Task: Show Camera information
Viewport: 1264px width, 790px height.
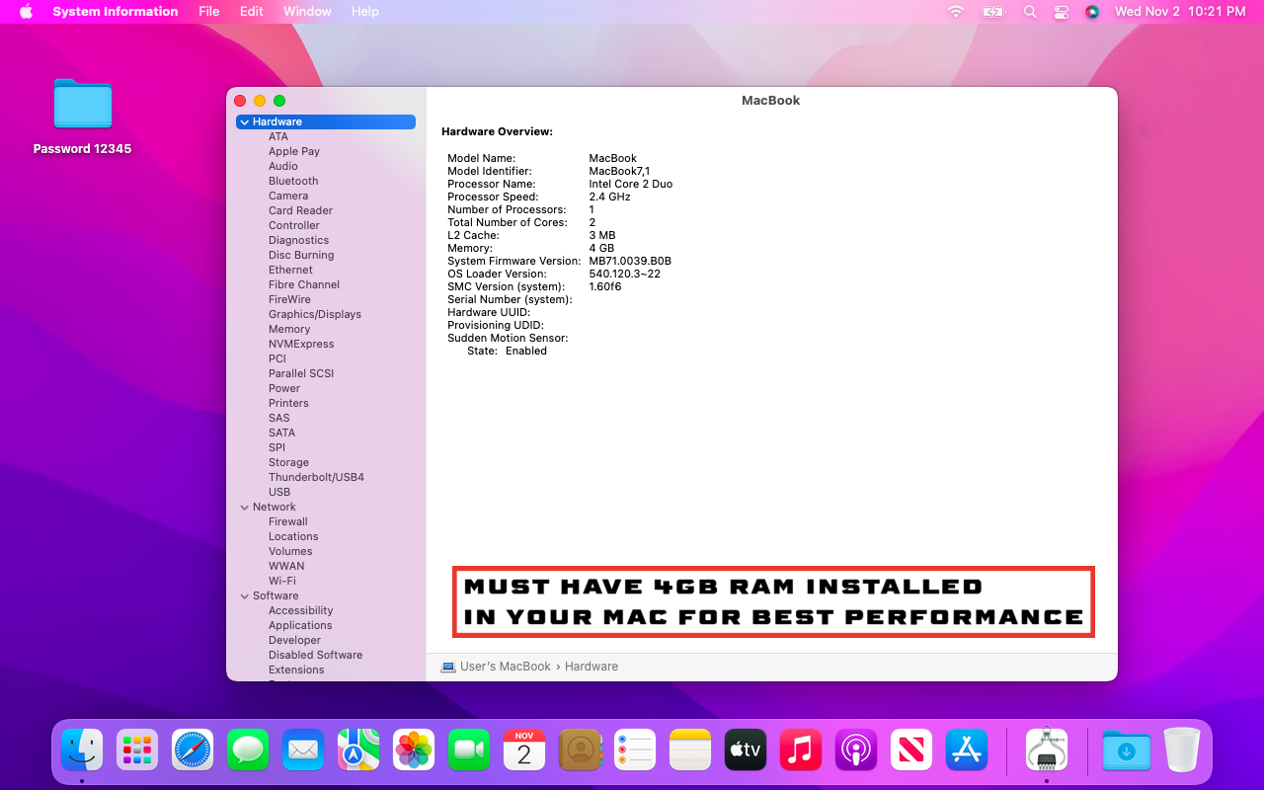Action: [x=288, y=197]
